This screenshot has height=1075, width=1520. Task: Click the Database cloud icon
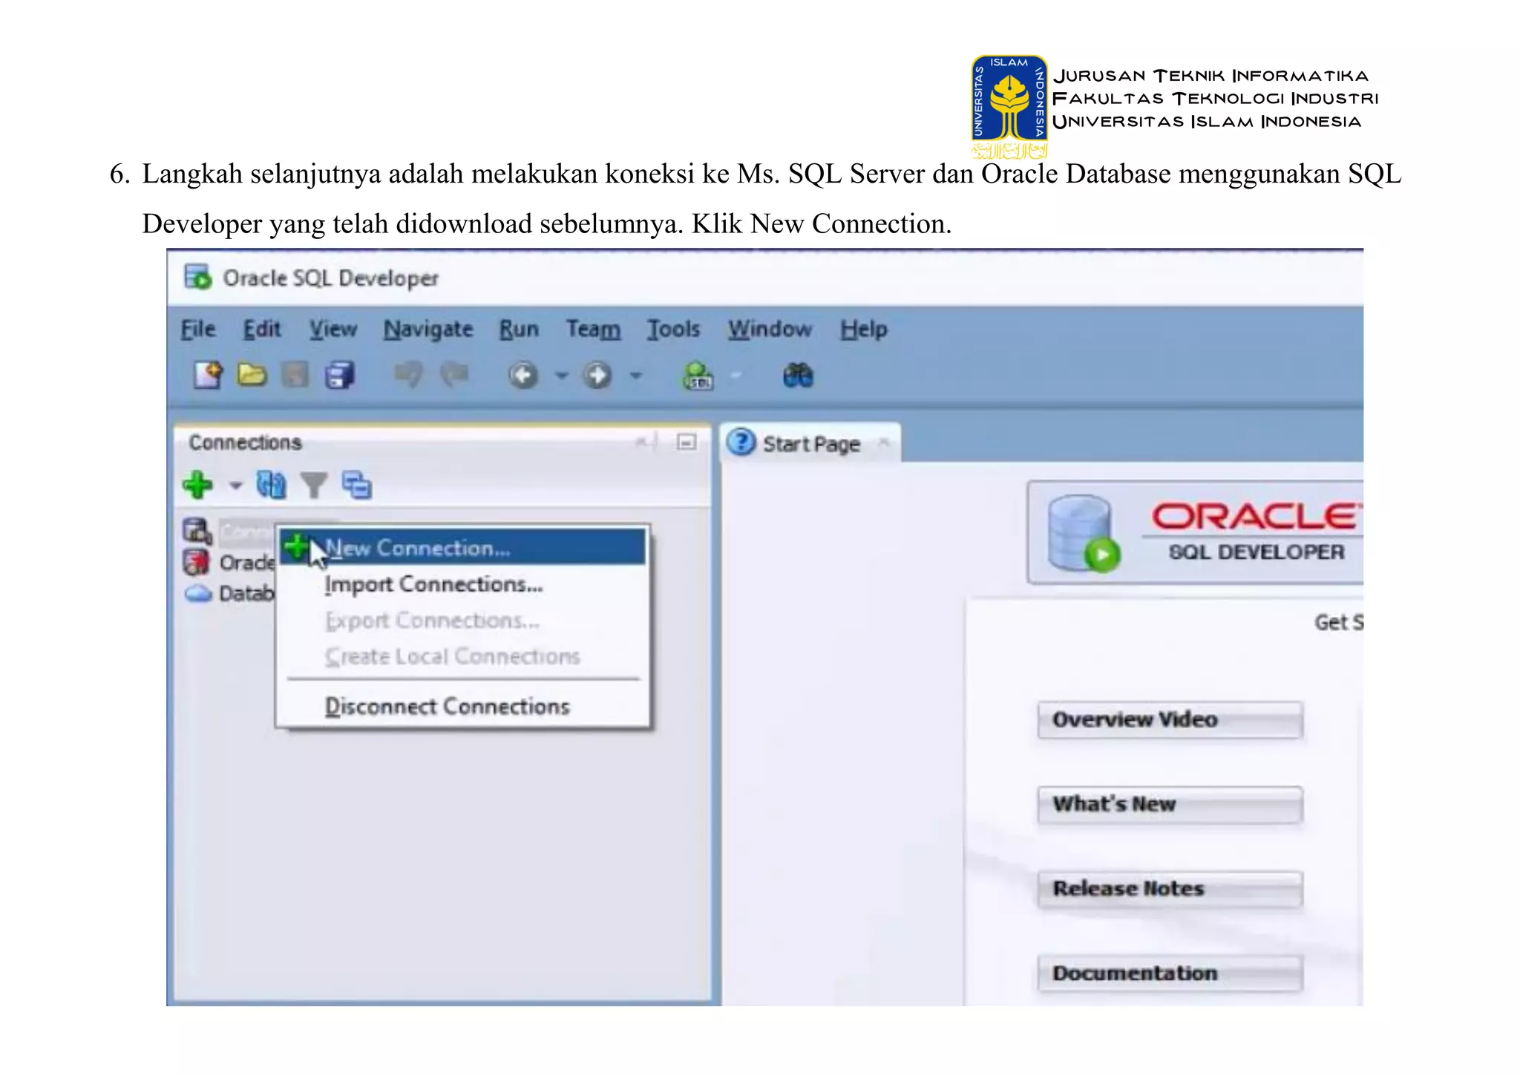pos(197,593)
